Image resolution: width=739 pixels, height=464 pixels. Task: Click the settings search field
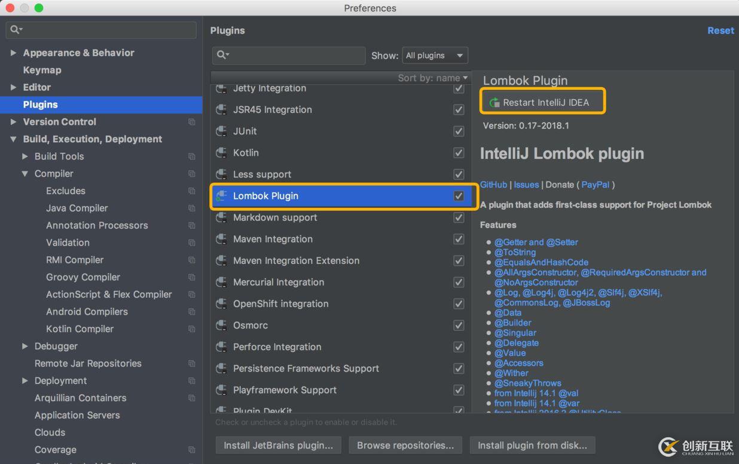pos(101,29)
